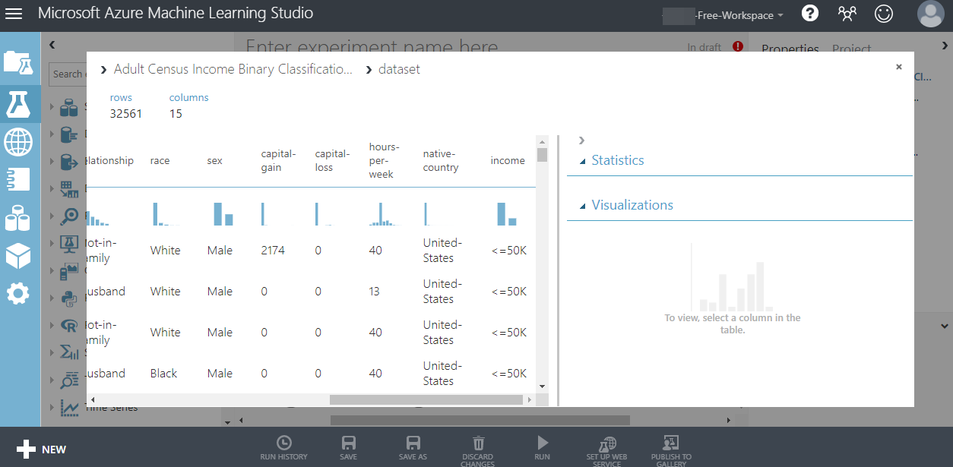Screen dimensions: 953x467
Task: Open the Free-Workspace dropdown
Action: tap(723, 15)
